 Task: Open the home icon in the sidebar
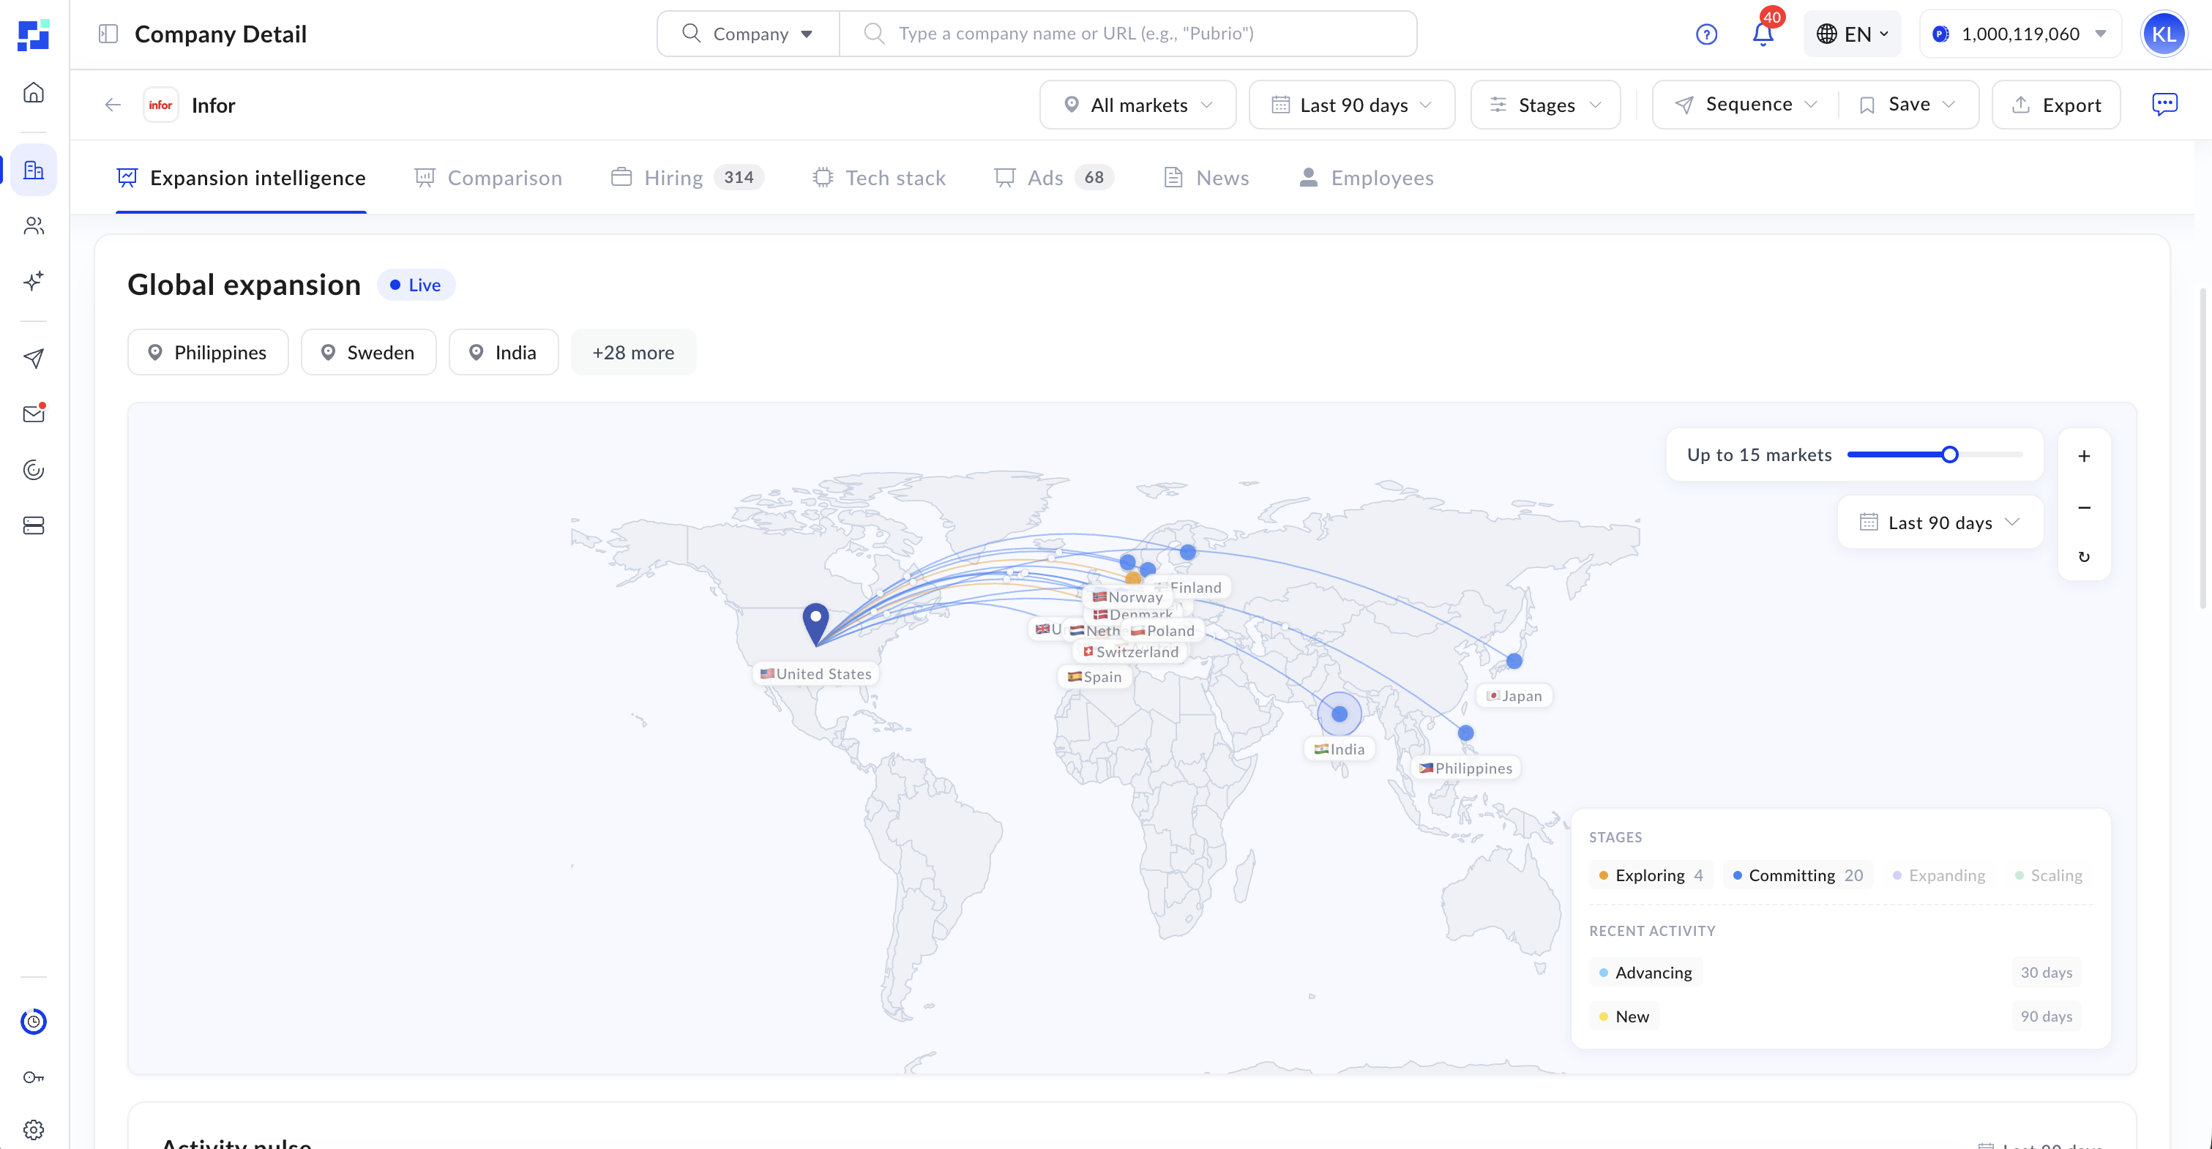pyautogui.click(x=34, y=92)
